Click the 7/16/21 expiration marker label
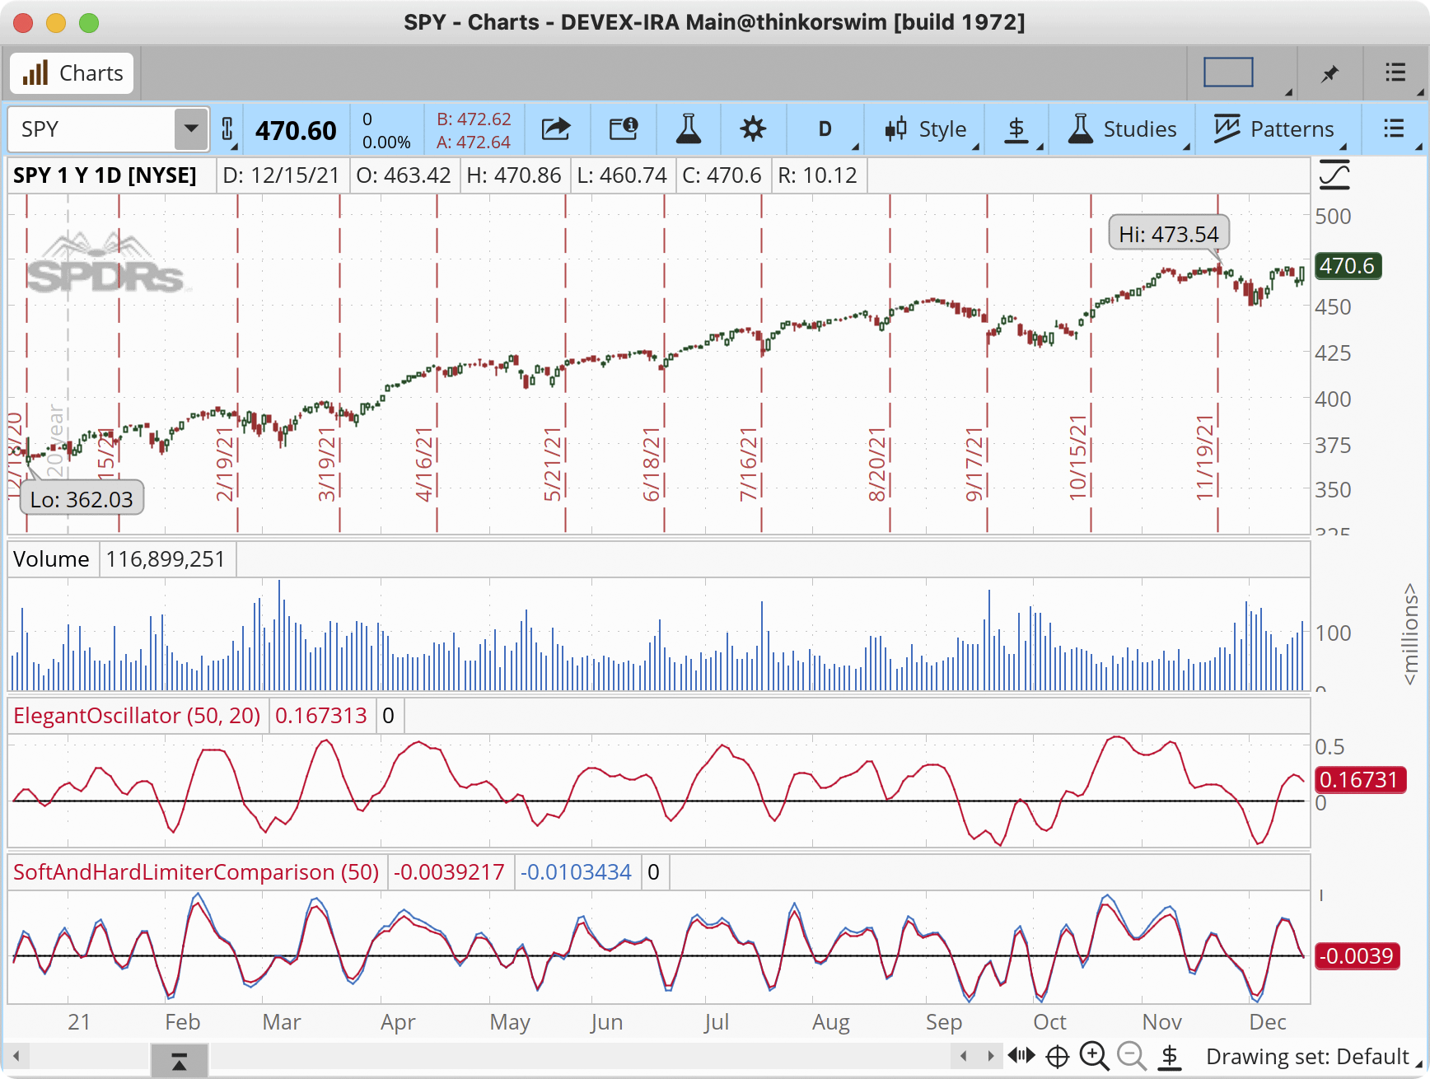This screenshot has width=1430, height=1079. click(749, 464)
